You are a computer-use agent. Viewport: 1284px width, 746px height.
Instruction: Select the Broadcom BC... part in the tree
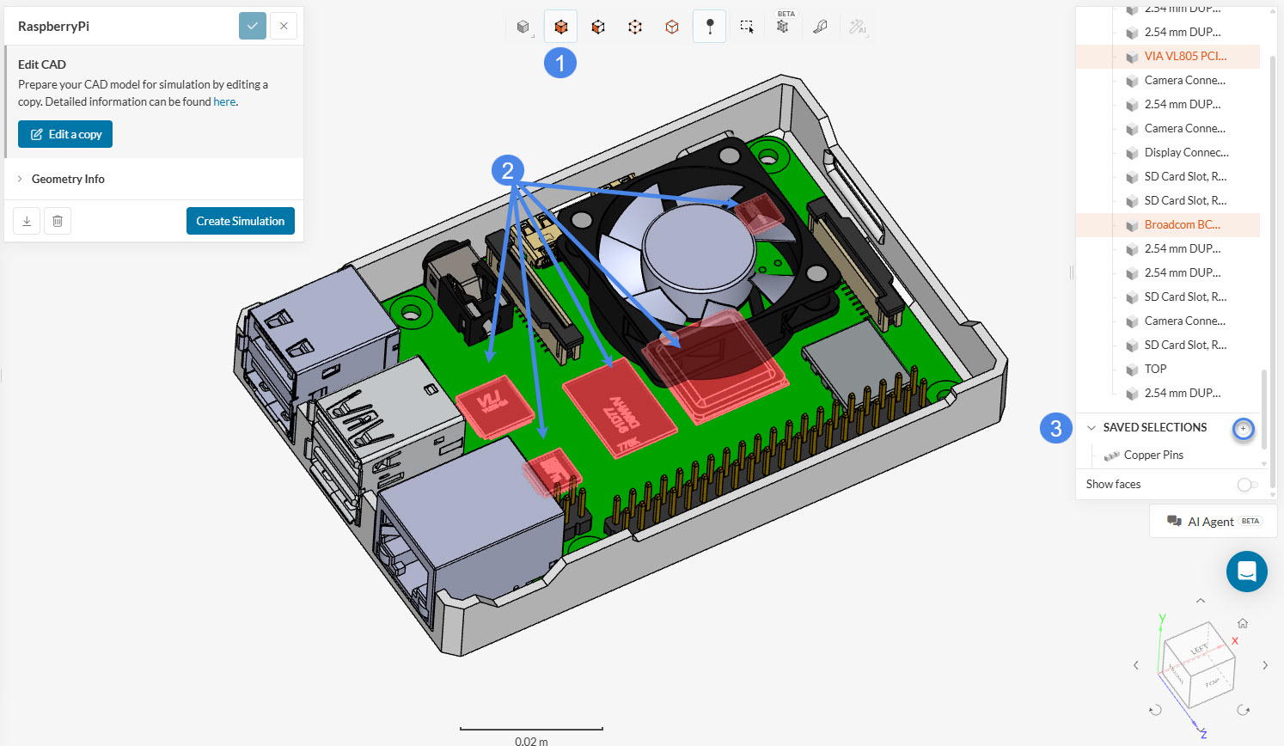pyautogui.click(x=1182, y=224)
